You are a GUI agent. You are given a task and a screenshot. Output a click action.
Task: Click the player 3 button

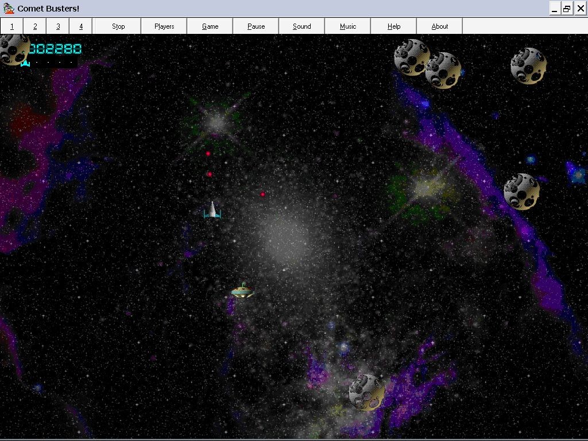[x=58, y=26]
